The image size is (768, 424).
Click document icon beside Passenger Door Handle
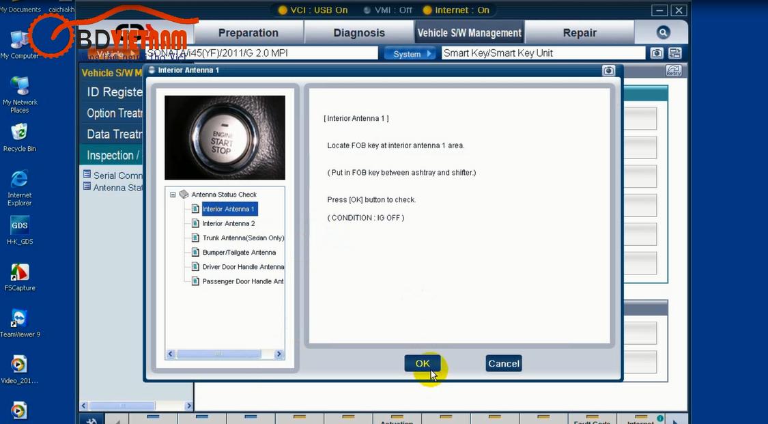point(195,281)
